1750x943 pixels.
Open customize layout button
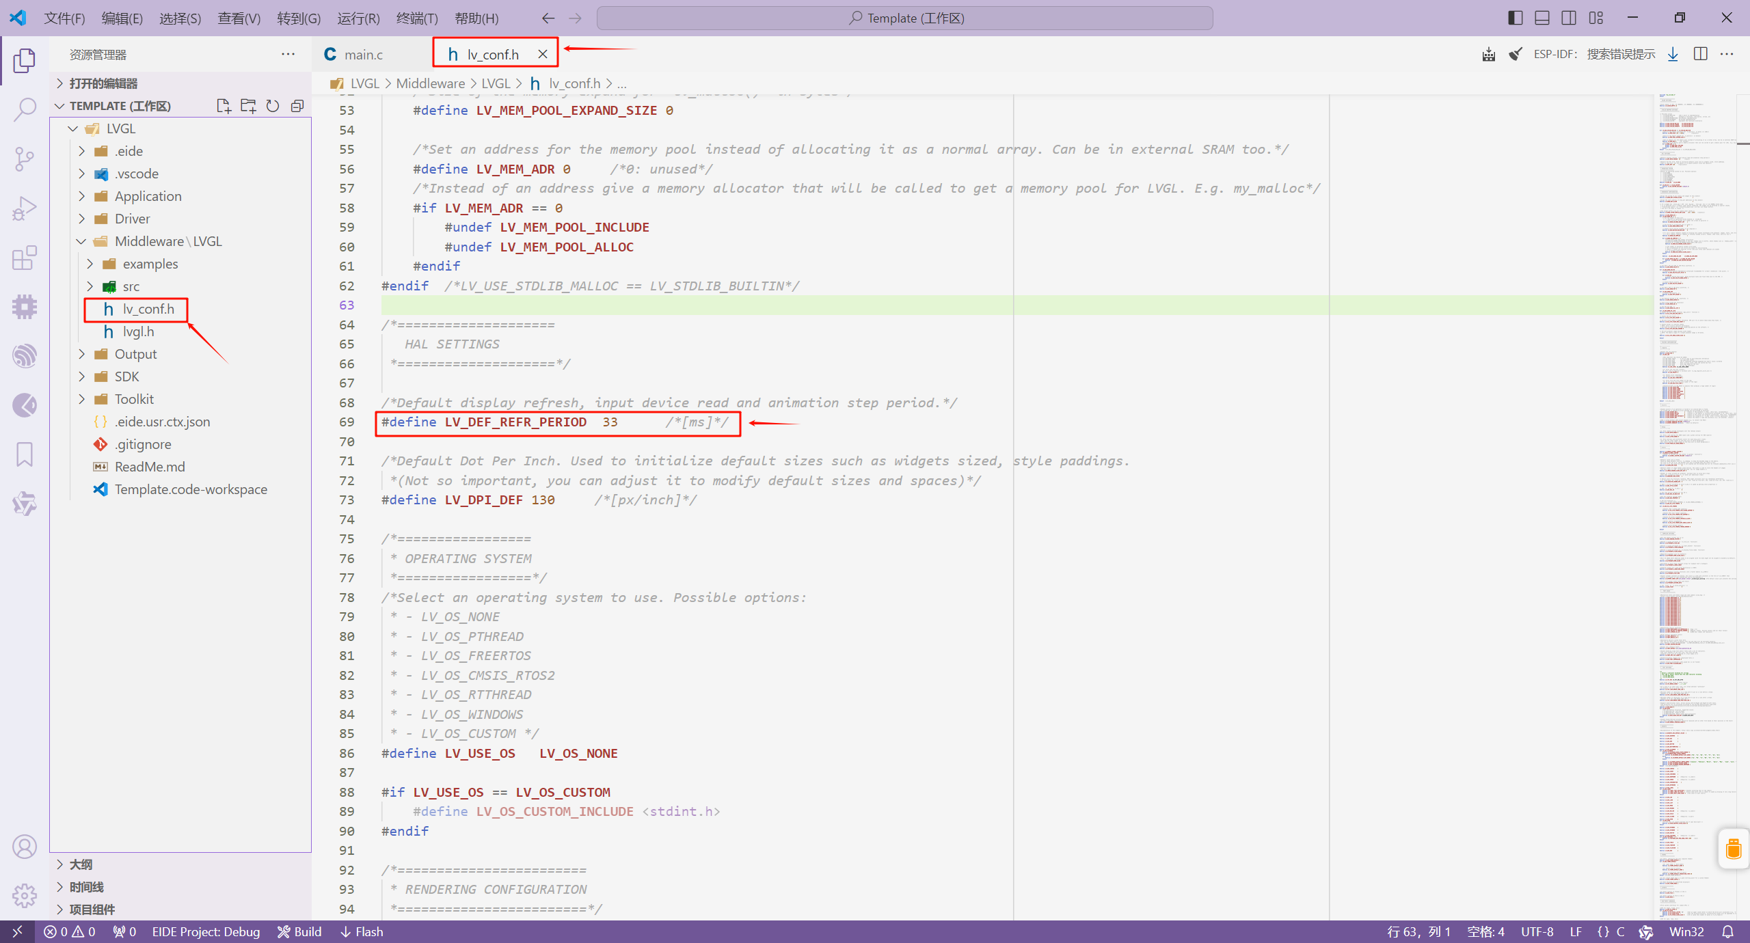(x=1596, y=18)
